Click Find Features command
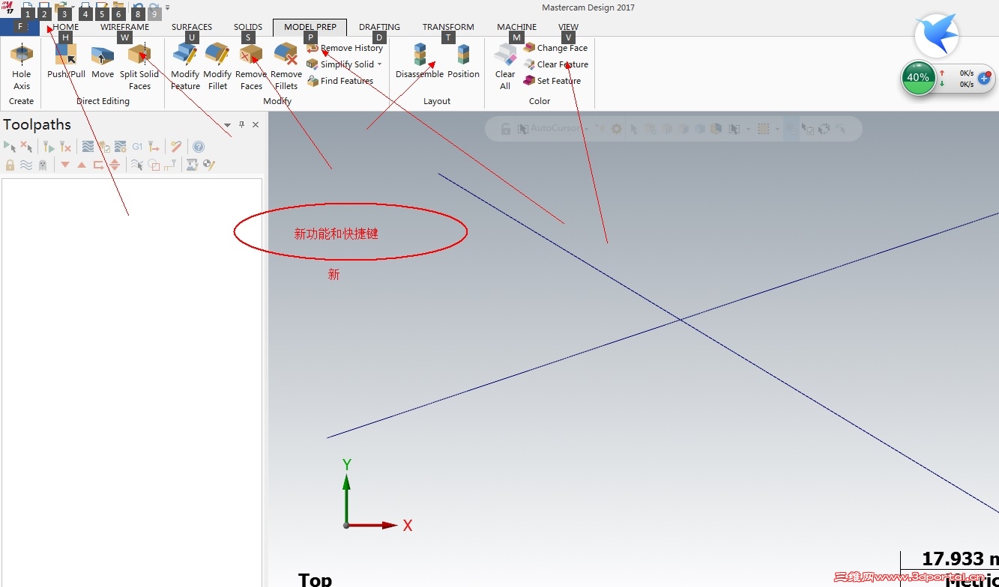The height and width of the screenshot is (587, 999). pos(340,81)
